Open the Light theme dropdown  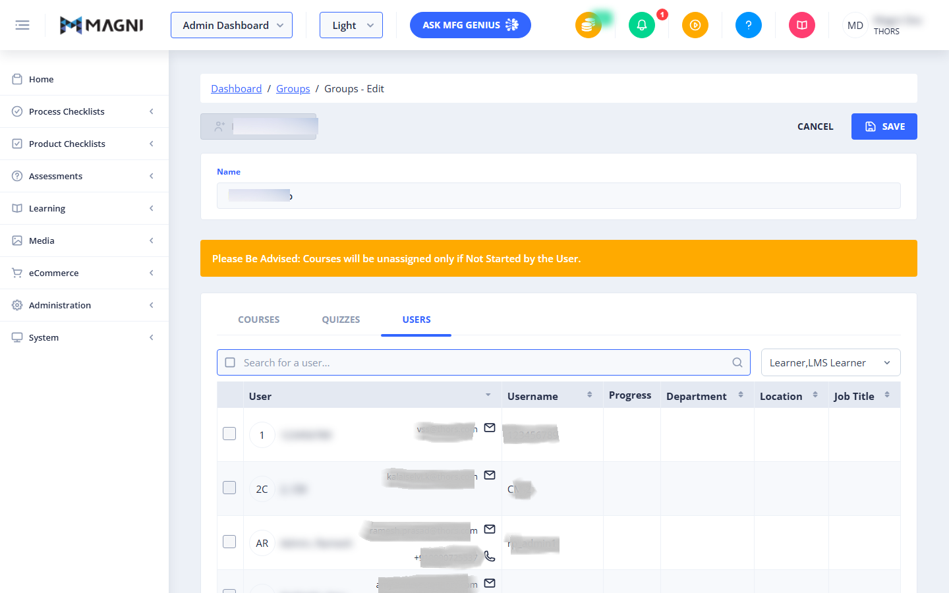(351, 25)
